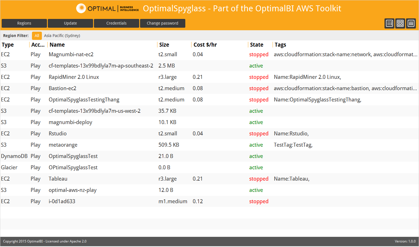The height and width of the screenshot is (247, 419).
Task: Sort by the Type column header
Action: click(8, 45)
